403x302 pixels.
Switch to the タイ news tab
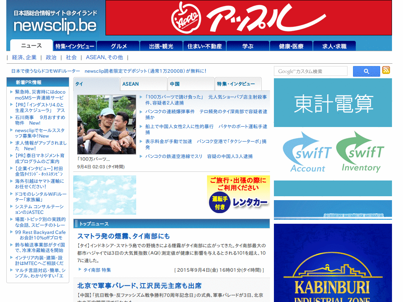click(x=97, y=84)
